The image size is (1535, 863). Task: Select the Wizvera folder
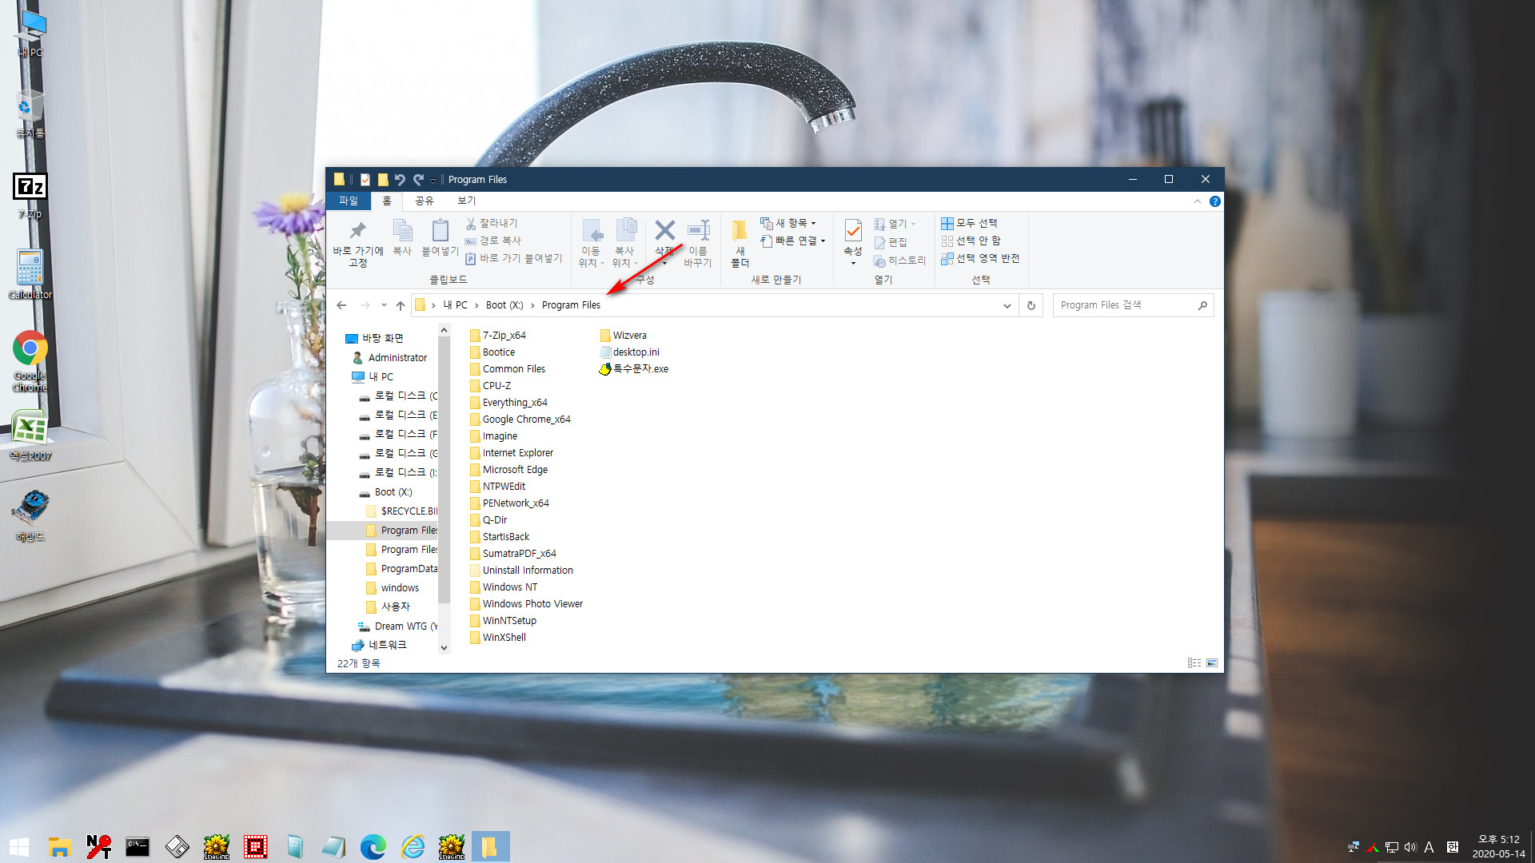pos(624,336)
